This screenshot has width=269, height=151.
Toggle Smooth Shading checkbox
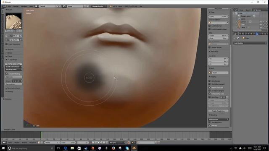point(7,74)
